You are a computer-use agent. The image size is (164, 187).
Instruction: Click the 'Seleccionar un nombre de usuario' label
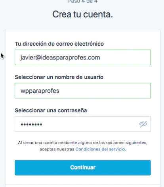59,77
